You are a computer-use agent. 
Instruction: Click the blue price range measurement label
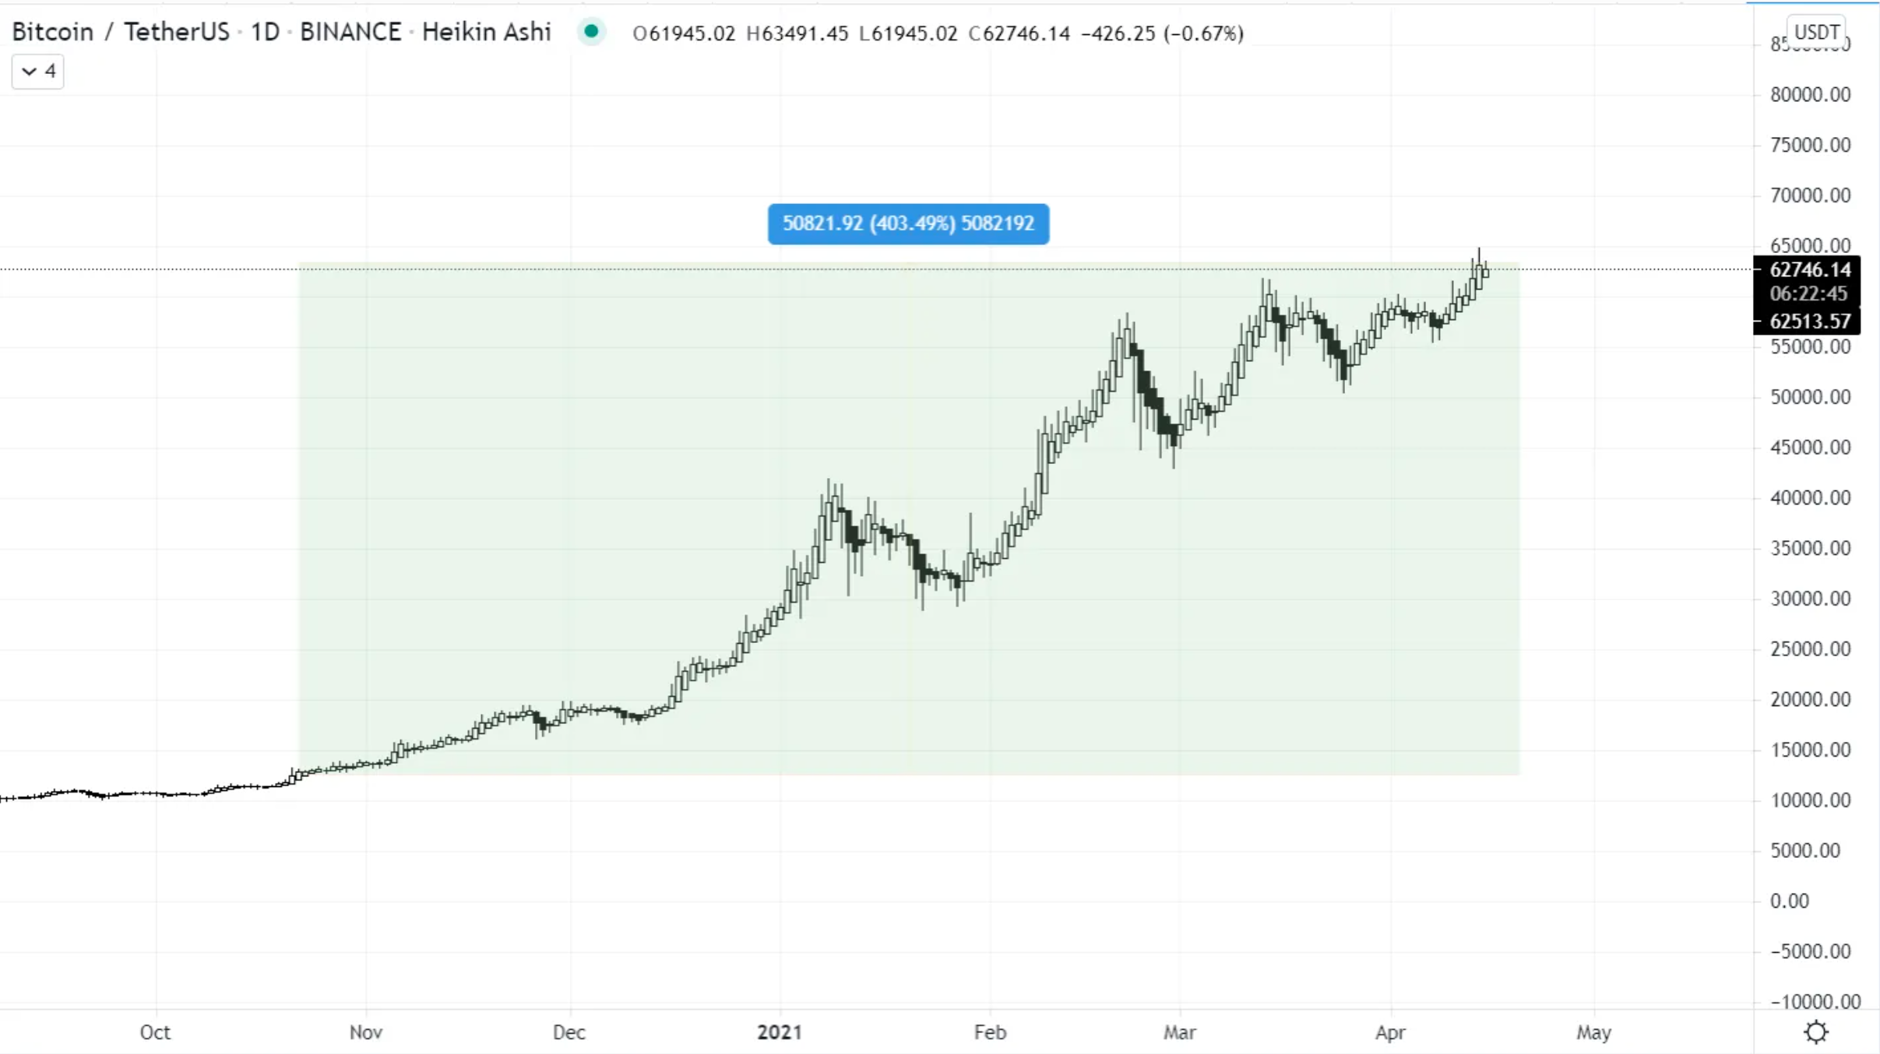pyautogui.click(x=908, y=224)
